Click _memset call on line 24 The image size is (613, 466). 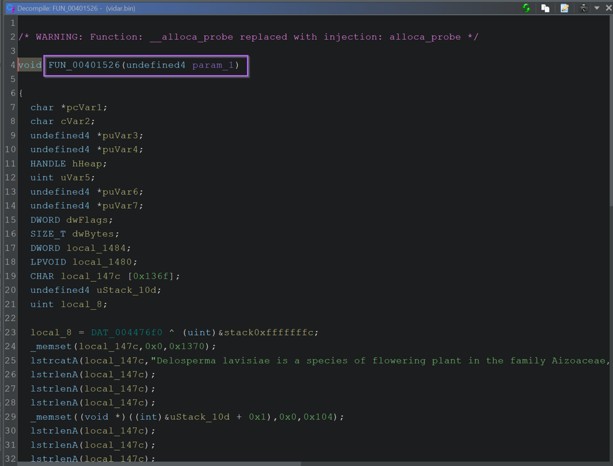(45, 347)
